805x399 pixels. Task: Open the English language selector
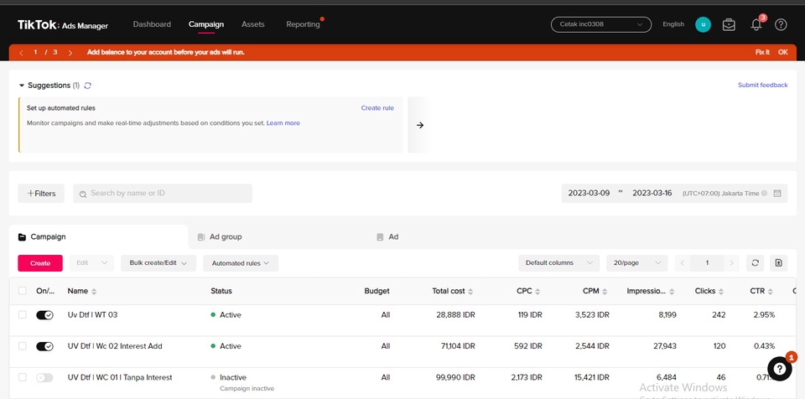[673, 24]
